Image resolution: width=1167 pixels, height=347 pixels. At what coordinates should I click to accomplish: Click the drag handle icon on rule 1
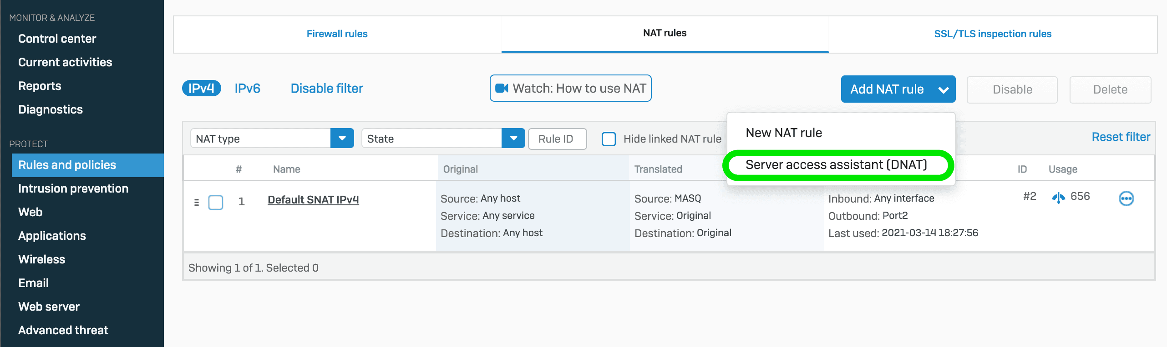coord(197,202)
